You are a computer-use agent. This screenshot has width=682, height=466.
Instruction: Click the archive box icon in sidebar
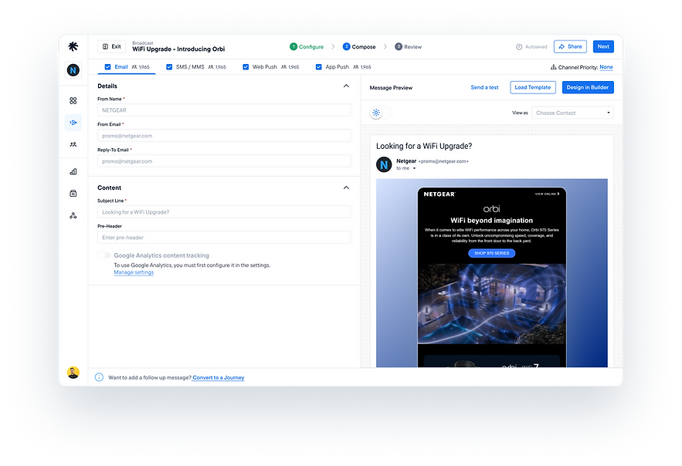(x=73, y=193)
